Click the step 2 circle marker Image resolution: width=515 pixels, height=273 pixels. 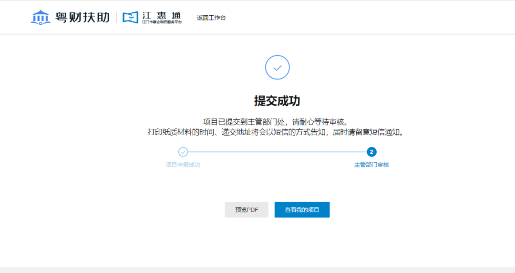coord(371,152)
